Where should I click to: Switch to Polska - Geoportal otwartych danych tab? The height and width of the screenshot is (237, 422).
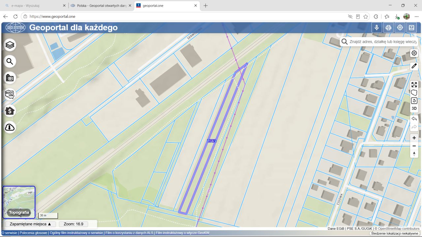coord(101,6)
